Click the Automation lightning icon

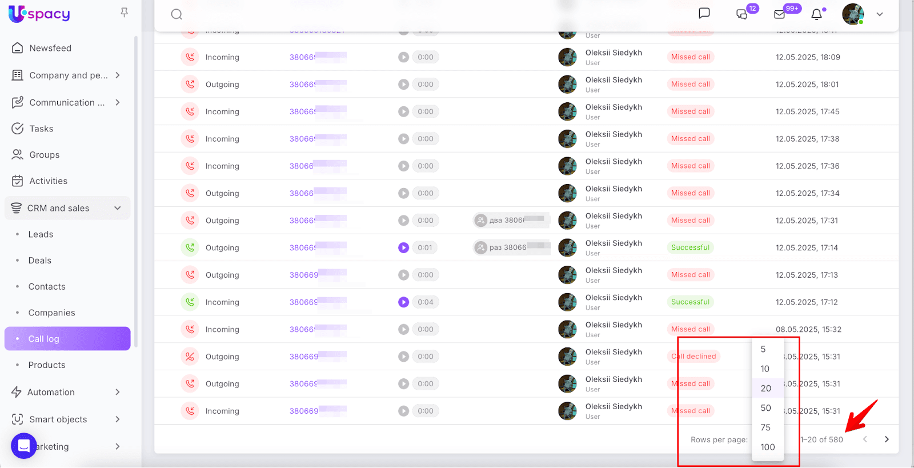point(17,392)
